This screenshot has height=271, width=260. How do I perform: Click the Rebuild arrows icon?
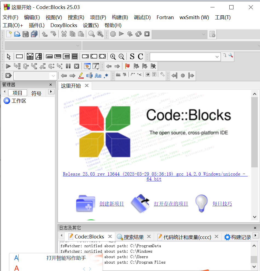tap(138, 34)
